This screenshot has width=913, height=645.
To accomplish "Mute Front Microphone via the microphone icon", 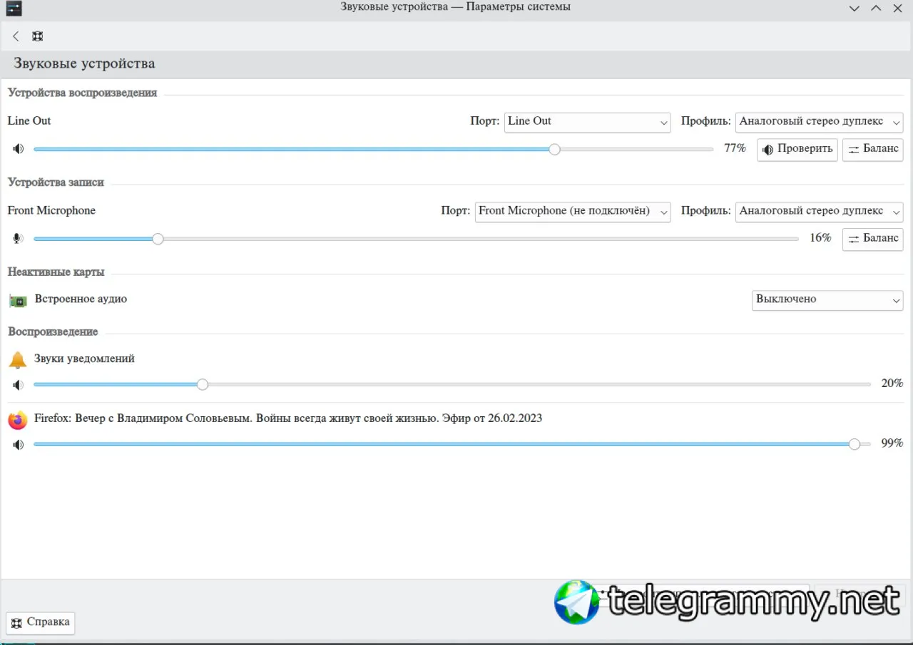I will [19, 238].
